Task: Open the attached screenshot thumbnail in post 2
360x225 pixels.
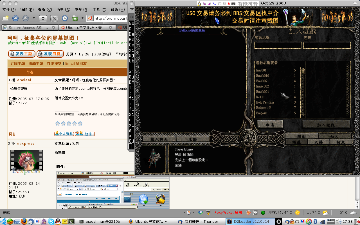Action: click(113, 190)
